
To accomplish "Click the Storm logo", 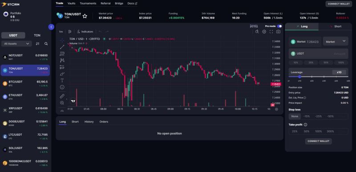I will (x=10, y=4).
